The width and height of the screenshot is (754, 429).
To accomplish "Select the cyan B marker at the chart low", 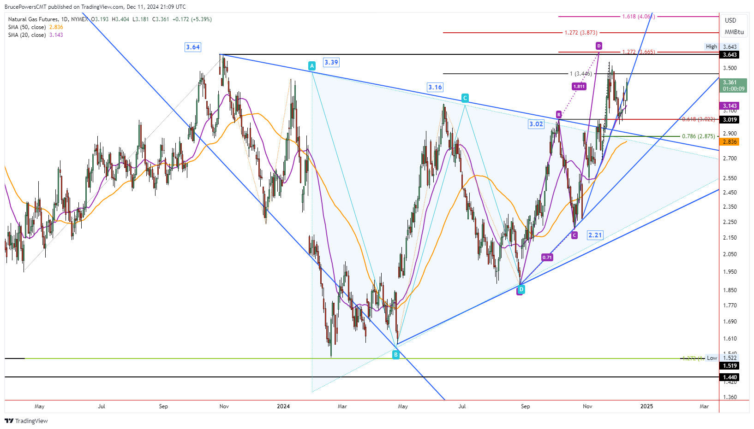I will pyautogui.click(x=395, y=355).
